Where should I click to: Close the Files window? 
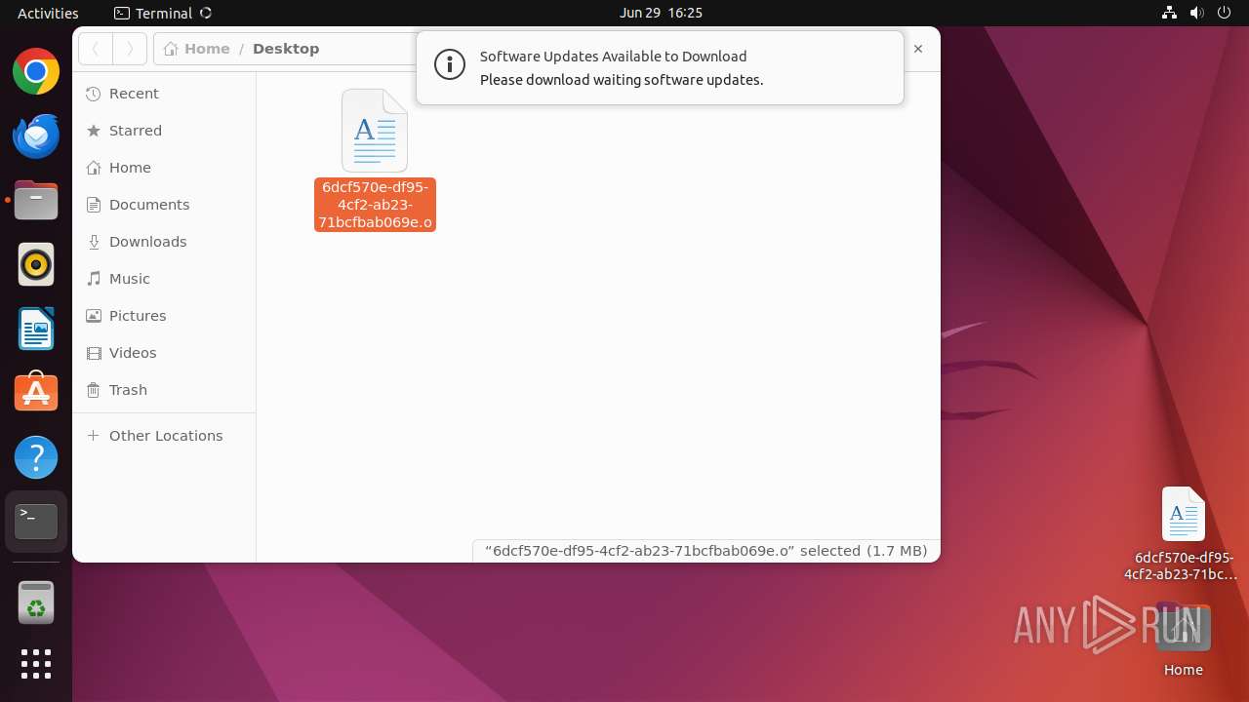click(x=918, y=49)
